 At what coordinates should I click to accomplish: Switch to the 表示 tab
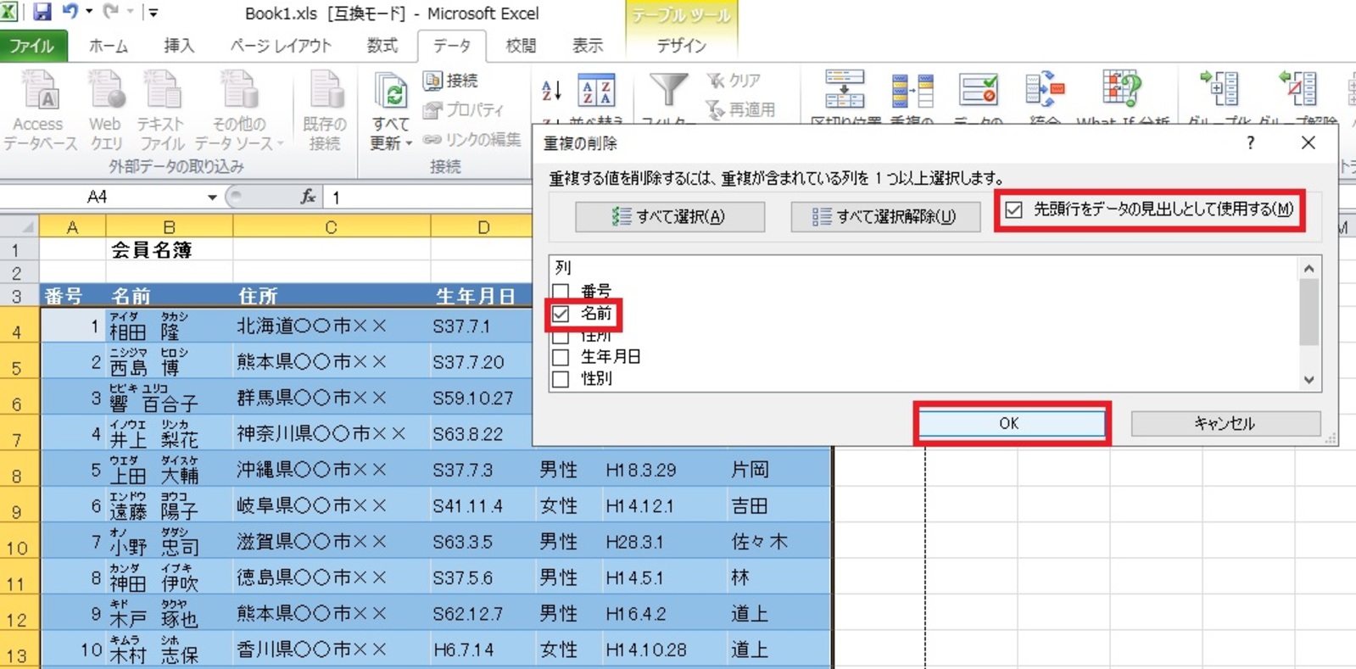(x=588, y=46)
